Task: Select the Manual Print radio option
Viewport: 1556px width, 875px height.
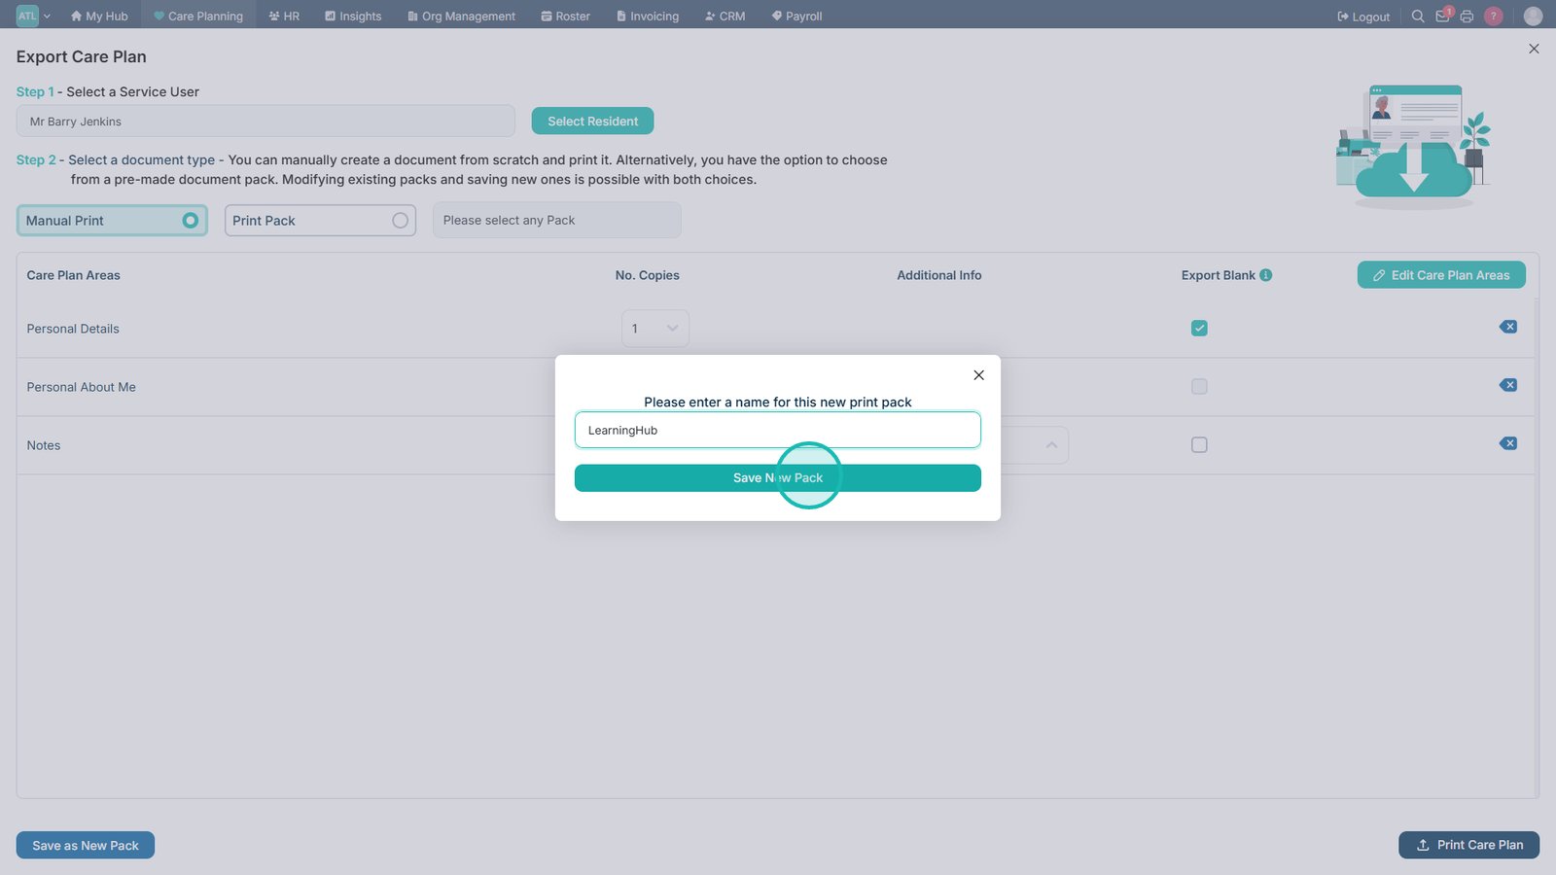Action: pos(112,221)
